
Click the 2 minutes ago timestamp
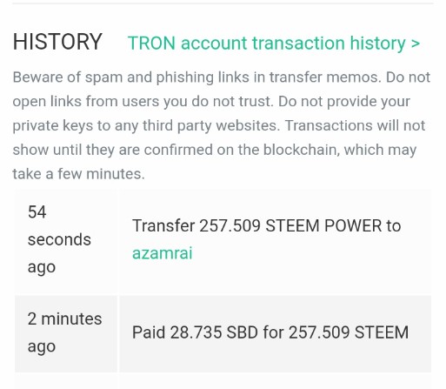click(x=64, y=332)
